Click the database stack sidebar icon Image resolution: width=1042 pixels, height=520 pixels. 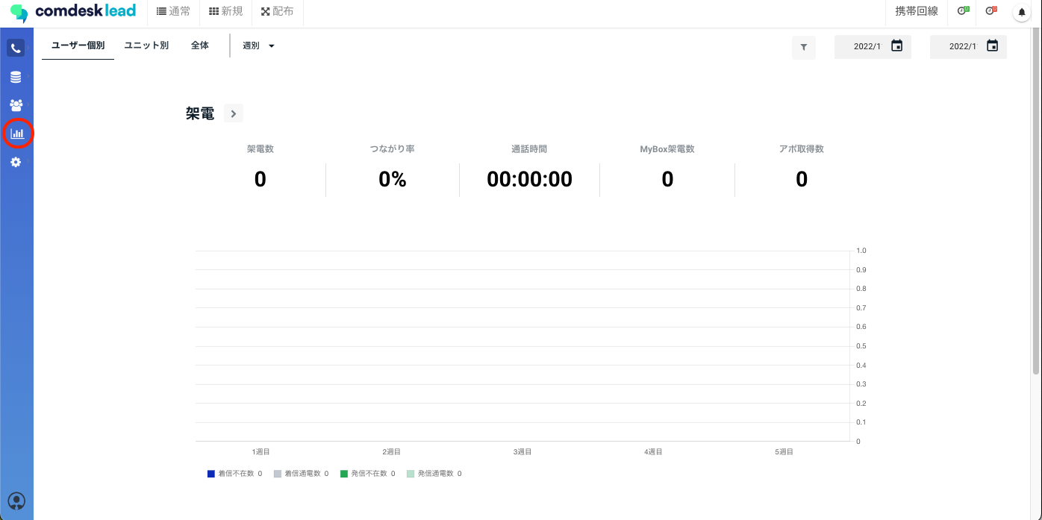(x=16, y=78)
